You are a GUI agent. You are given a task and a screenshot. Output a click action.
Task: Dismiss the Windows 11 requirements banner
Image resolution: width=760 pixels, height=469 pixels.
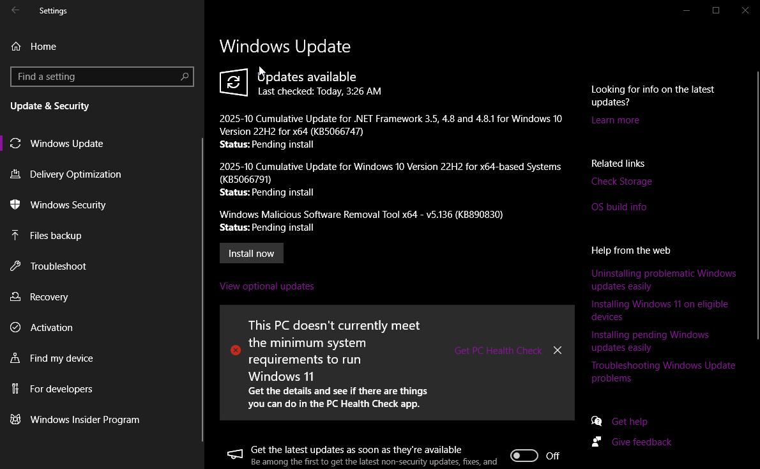coord(558,351)
